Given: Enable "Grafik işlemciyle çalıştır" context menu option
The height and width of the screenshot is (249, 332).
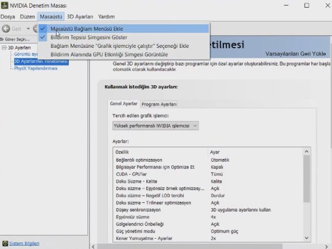Looking at the screenshot, I should 124,46.
